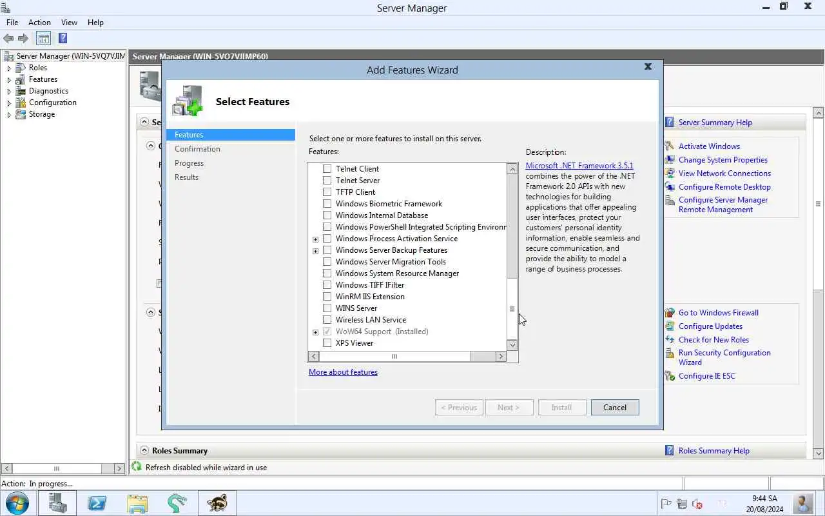Open File Explorer from the taskbar
This screenshot has height=516, width=825.
[x=137, y=503]
